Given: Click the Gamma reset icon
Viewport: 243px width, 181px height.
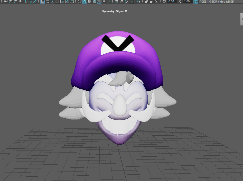Looking at the screenshot, I should pos(180,1).
